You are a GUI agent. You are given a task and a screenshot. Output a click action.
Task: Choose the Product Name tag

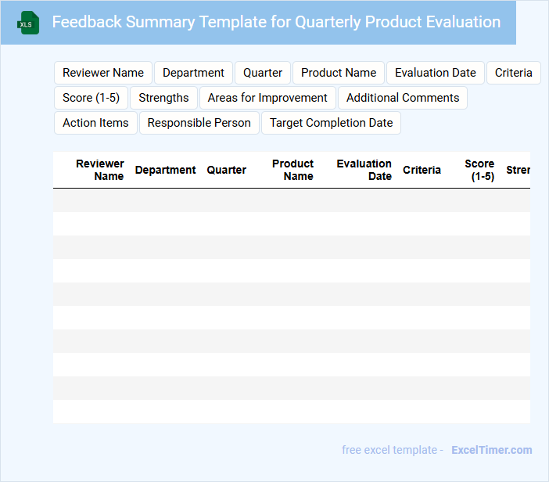coord(339,73)
